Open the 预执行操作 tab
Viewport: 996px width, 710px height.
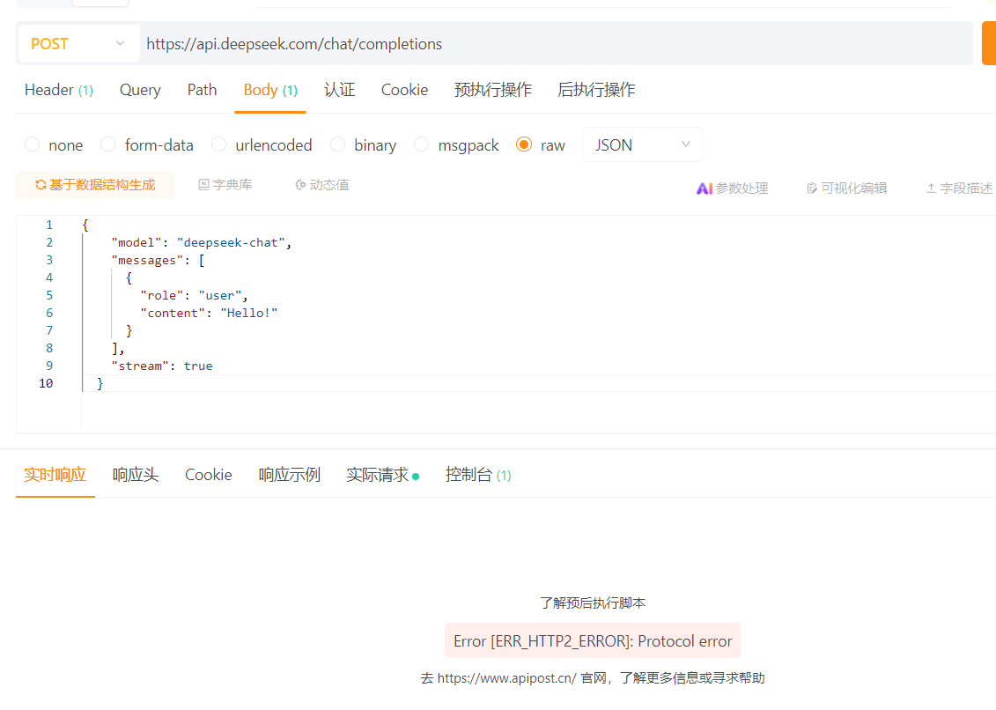click(492, 90)
